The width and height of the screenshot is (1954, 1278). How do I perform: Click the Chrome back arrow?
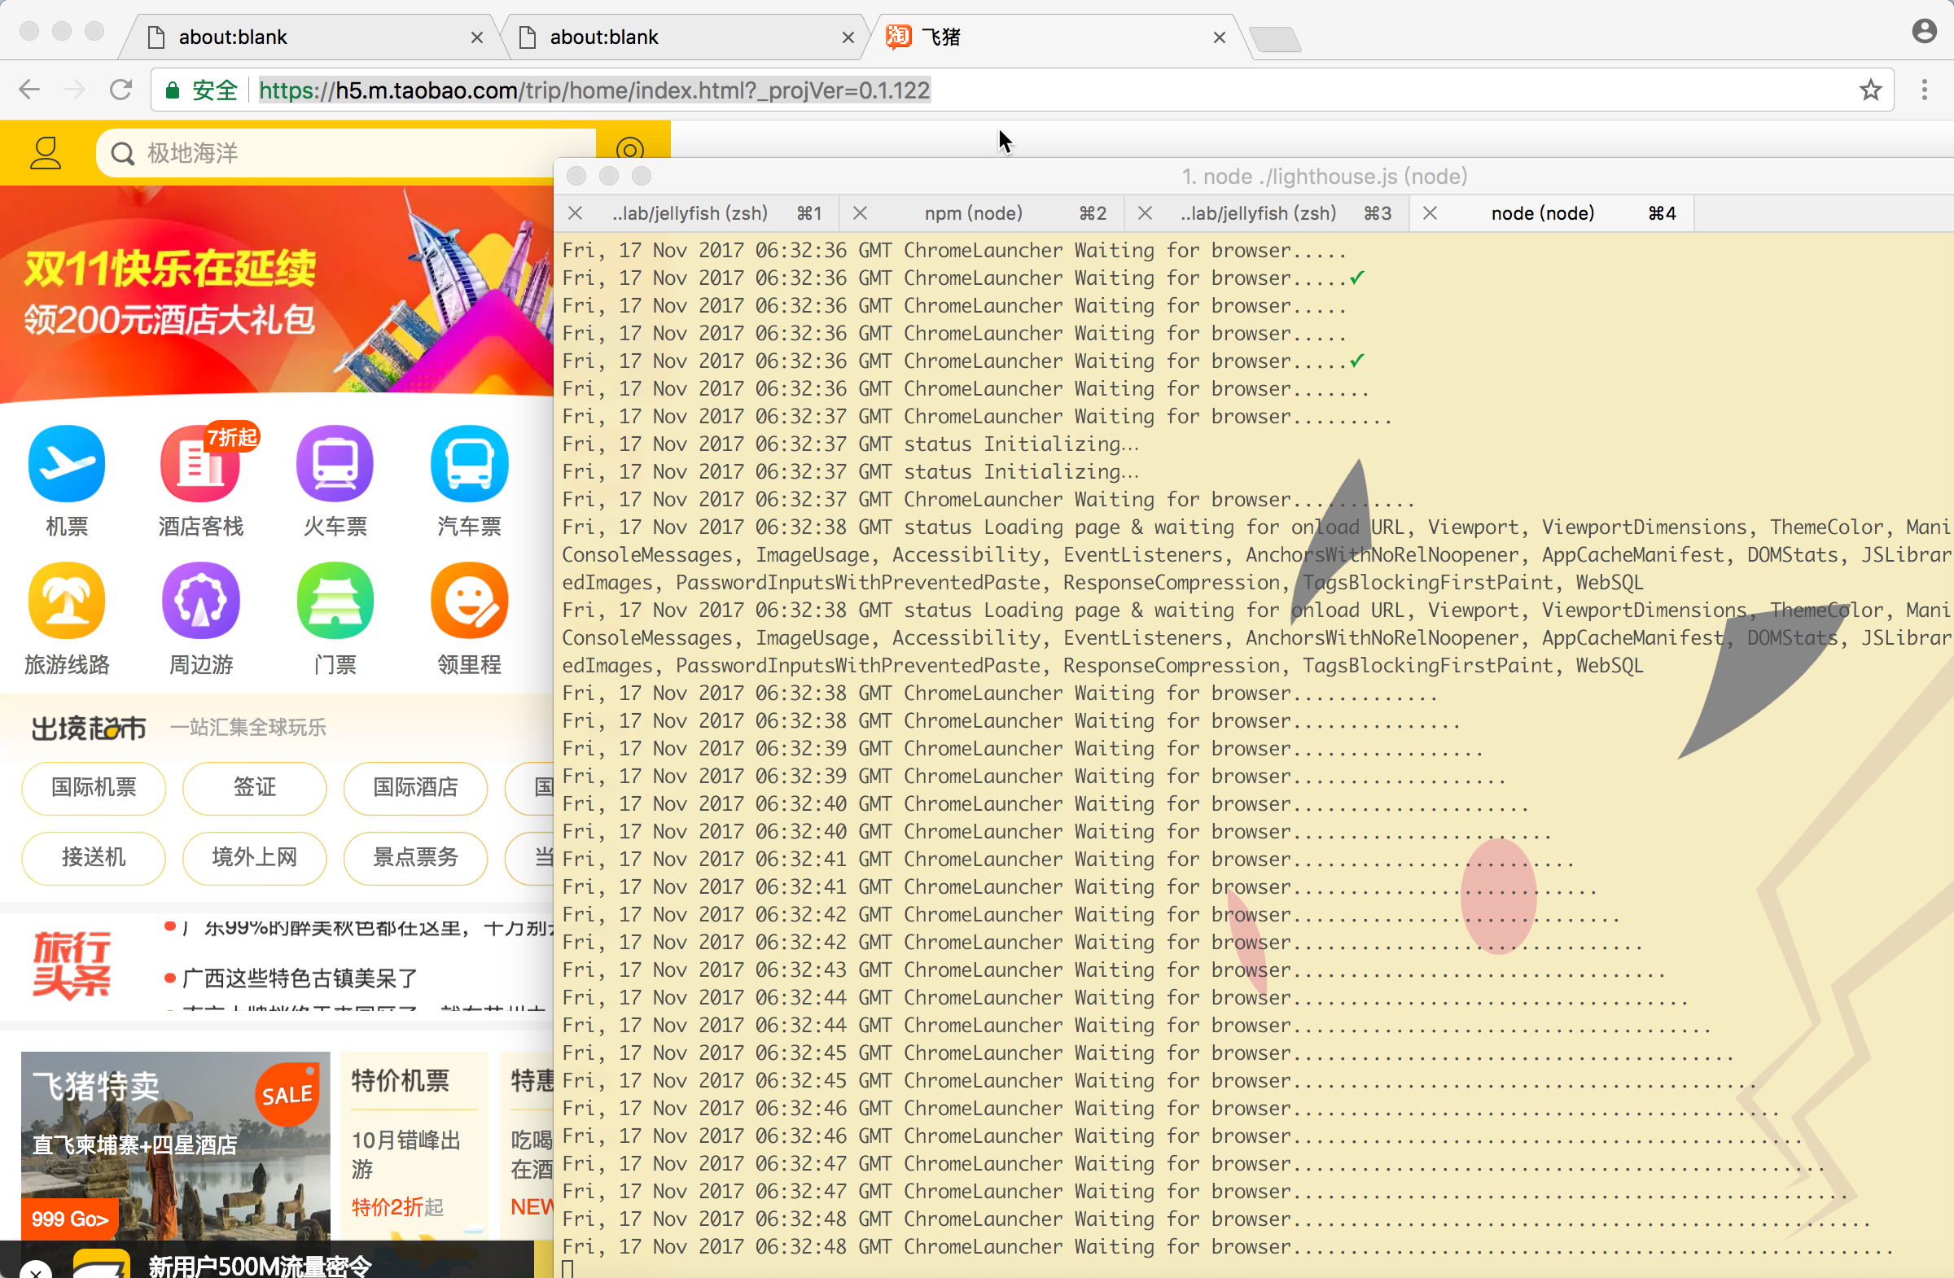click(x=29, y=90)
